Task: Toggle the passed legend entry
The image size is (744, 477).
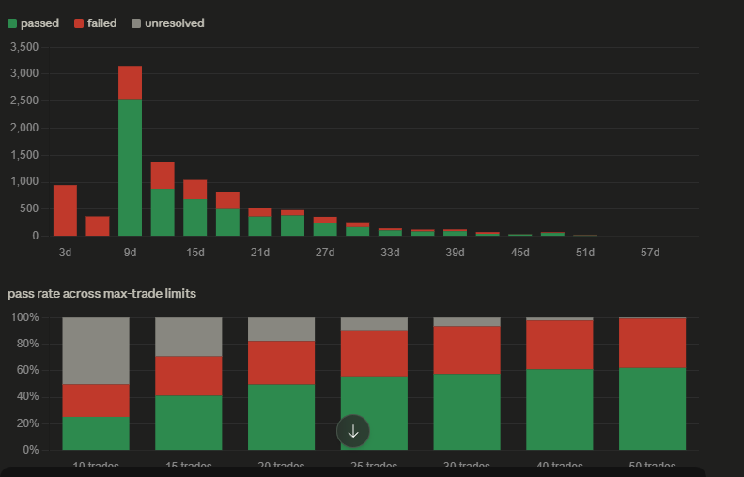Action: click(x=33, y=23)
